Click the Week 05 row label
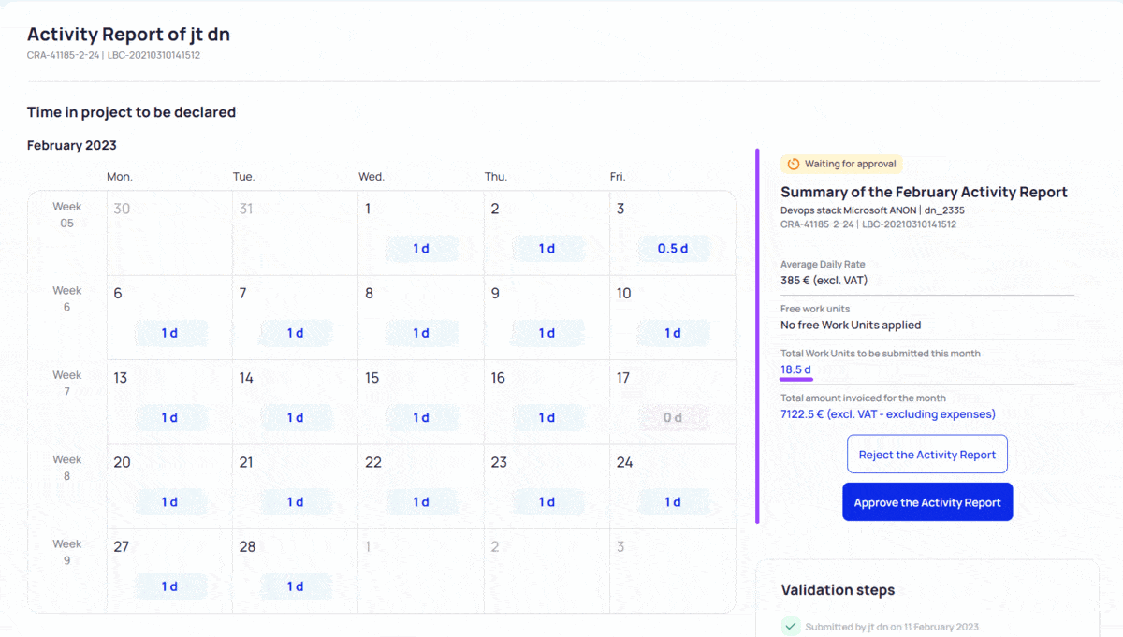 pos(67,215)
